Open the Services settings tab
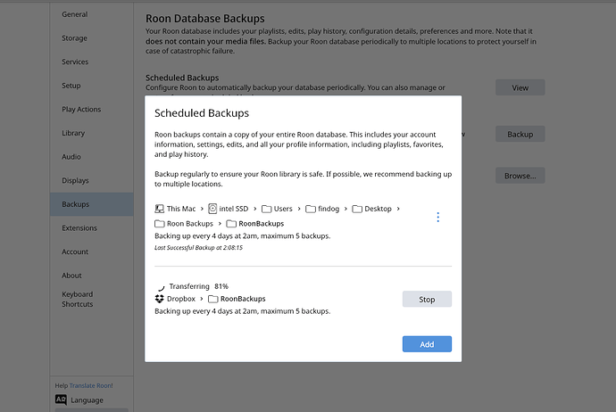 tap(92, 62)
